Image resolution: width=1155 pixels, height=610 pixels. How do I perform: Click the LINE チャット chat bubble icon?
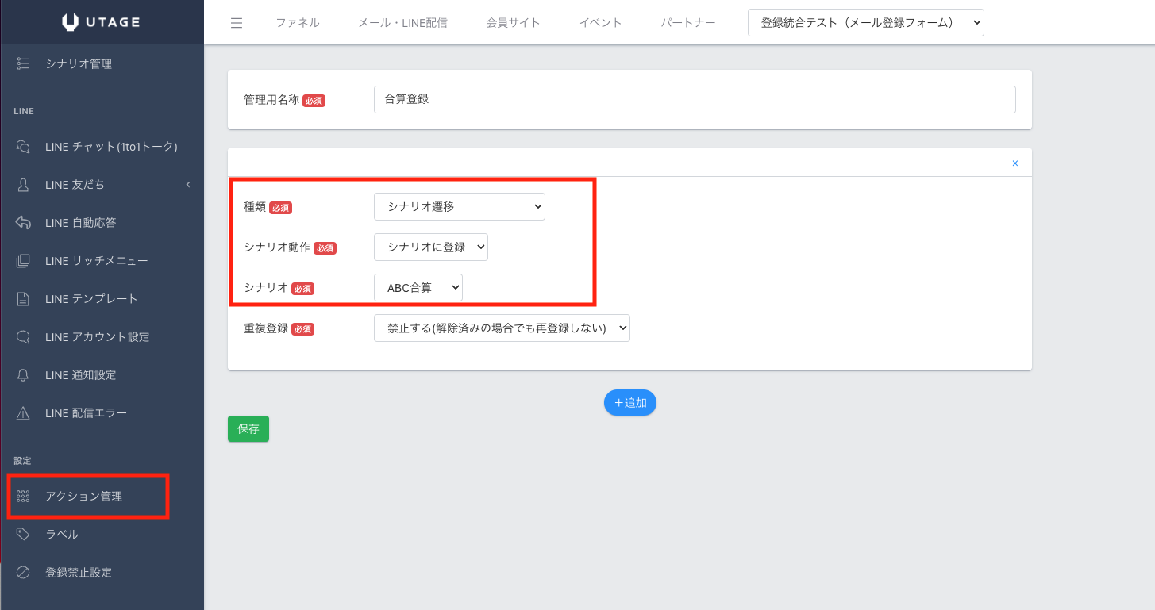pyautogui.click(x=23, y=147)
